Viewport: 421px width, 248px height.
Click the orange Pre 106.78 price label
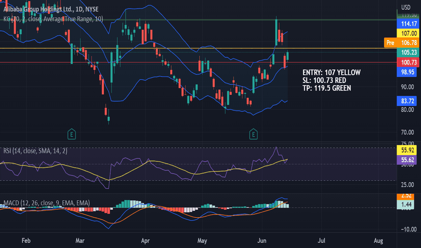point(402,43)
